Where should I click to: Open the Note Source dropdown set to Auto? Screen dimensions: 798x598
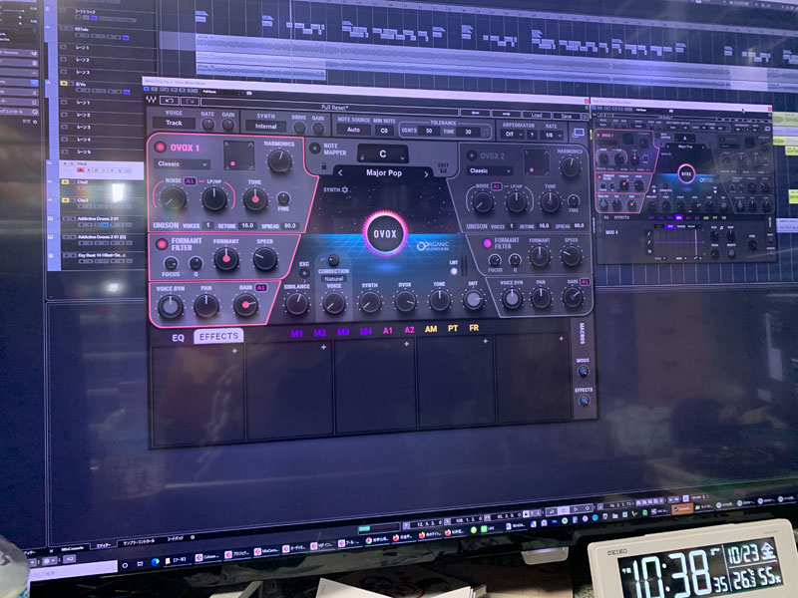(x=353, y=130)
